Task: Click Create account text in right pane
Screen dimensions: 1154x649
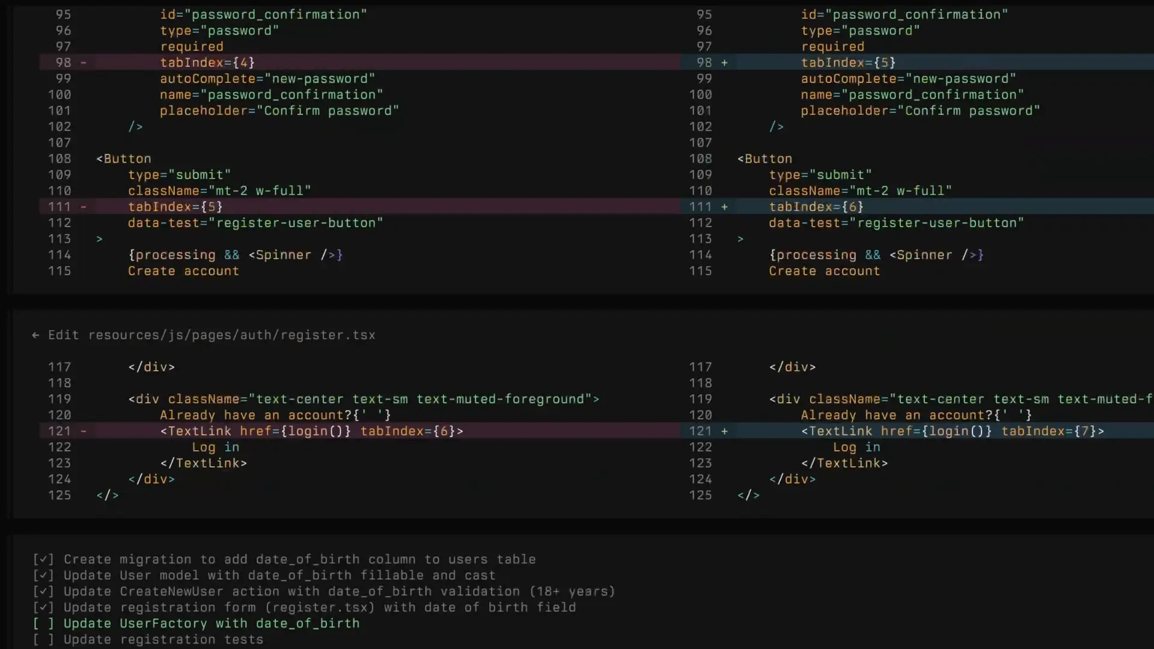Action: coord(825,271)
